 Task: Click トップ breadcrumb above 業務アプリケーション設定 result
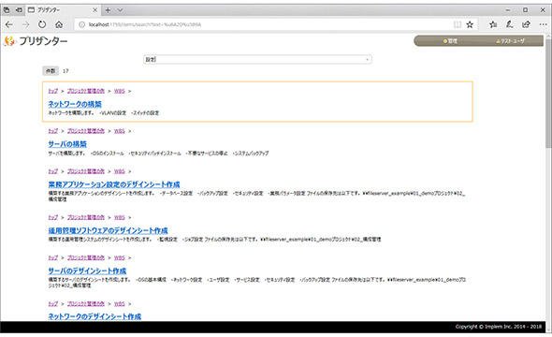[53, 171]
